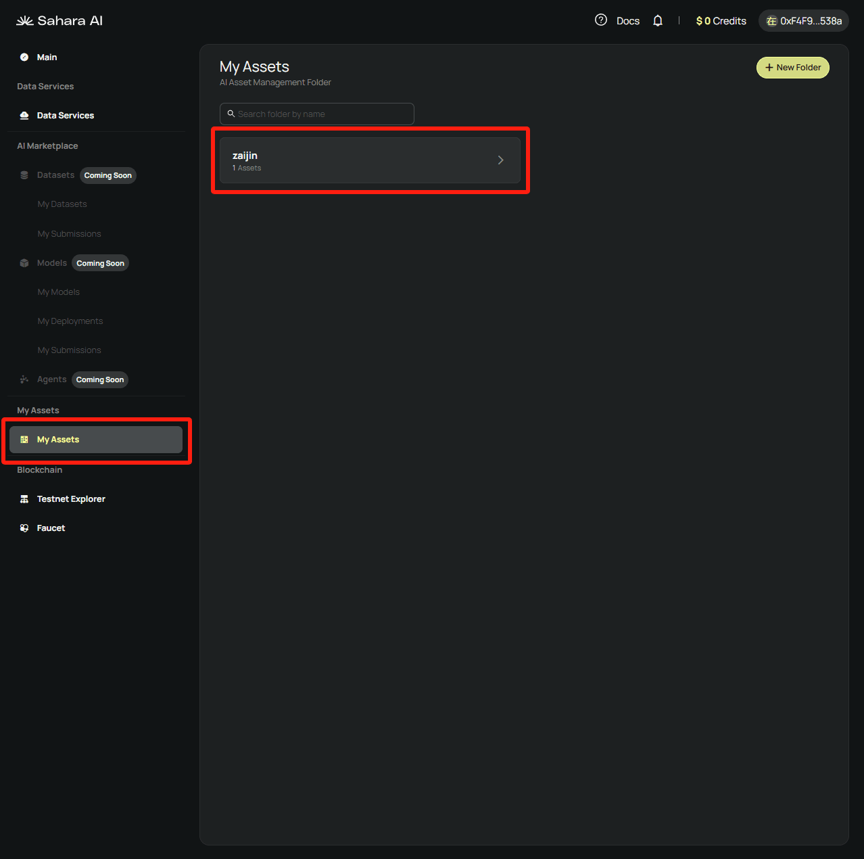Click the Sahara AI logo icon
The image size is (864, 859).
[x=25, y=21]
